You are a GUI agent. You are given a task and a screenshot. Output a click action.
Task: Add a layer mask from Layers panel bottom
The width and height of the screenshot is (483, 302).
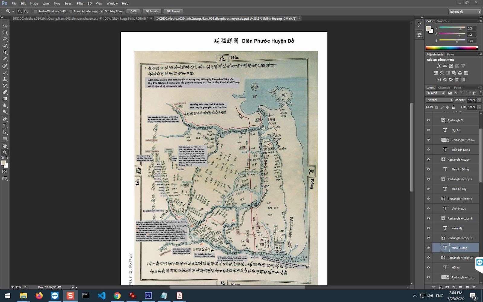click(x=447, y=287)
